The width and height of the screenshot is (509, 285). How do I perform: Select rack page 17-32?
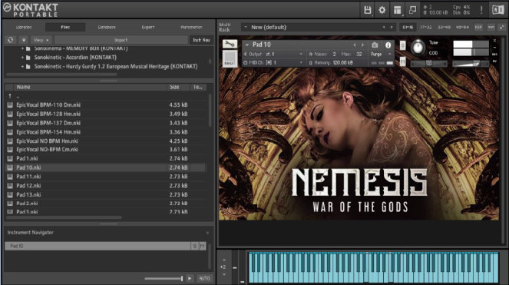point(426,28)
